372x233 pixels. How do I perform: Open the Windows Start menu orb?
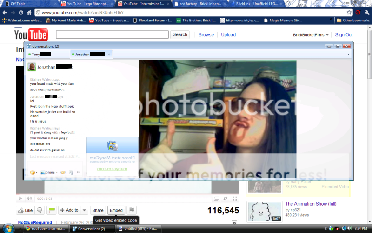click(x=9, y=229)
